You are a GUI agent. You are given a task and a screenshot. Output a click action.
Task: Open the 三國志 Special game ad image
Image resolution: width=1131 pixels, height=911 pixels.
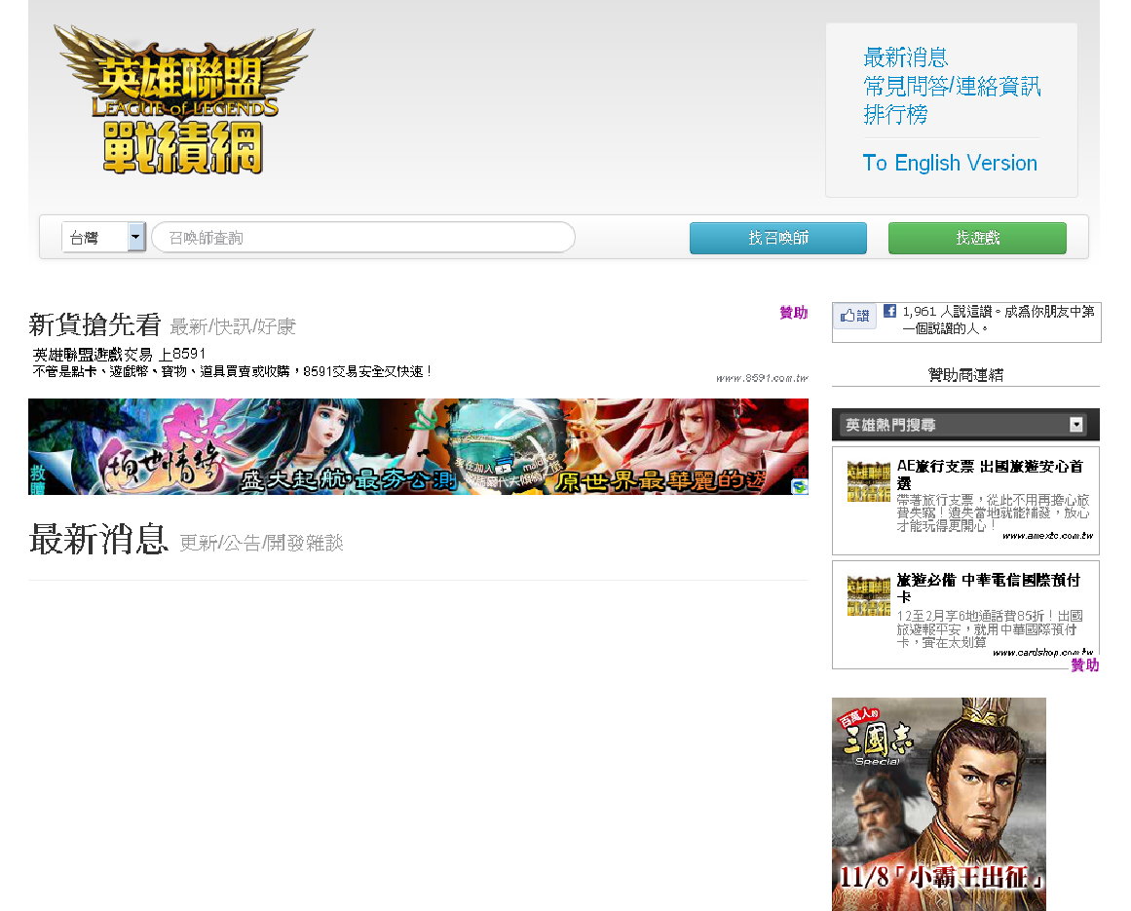click(938, 804)
